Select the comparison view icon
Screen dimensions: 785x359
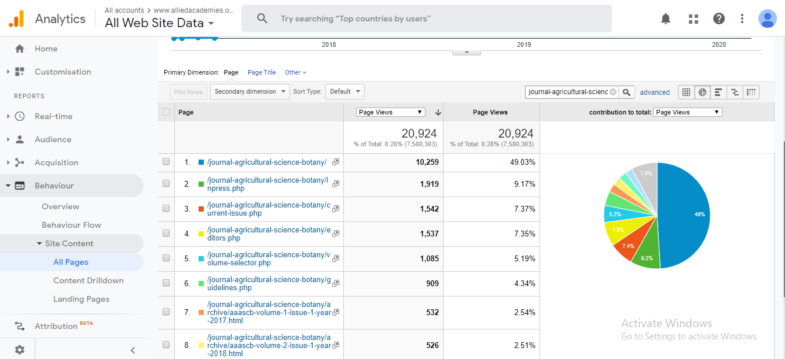[735, 92]
